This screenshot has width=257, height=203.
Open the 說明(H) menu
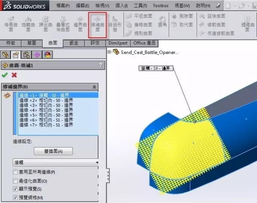(x=203, y=6)
